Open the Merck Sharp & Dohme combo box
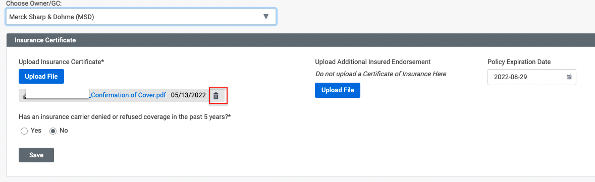This screenshot has width=595, height=182. coord(141,17)
